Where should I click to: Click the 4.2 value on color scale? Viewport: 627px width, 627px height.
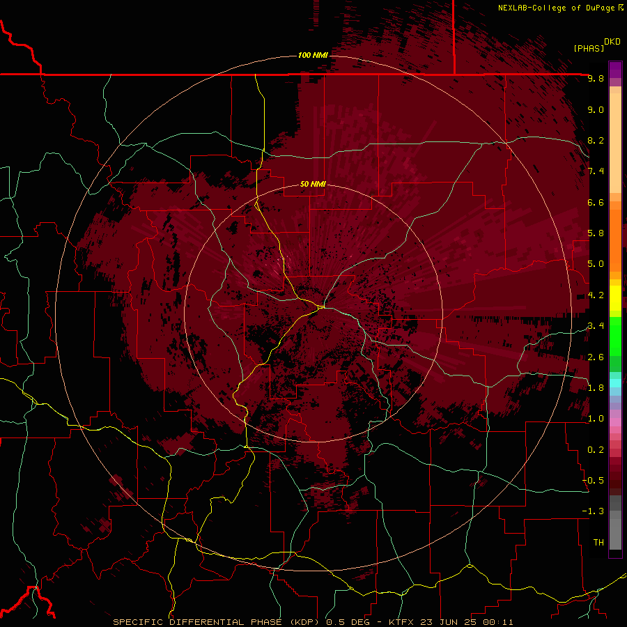coord(596,295)
